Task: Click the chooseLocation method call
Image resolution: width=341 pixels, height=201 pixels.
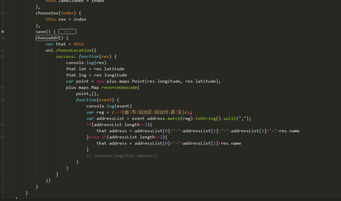Action: pyautogui.click(x=74, y=50)
